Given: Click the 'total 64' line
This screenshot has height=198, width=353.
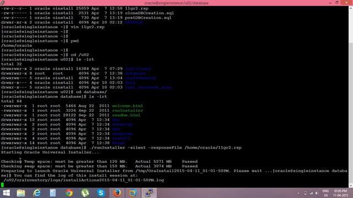Looking at the screenshot, I should click(x=11, y=101).
